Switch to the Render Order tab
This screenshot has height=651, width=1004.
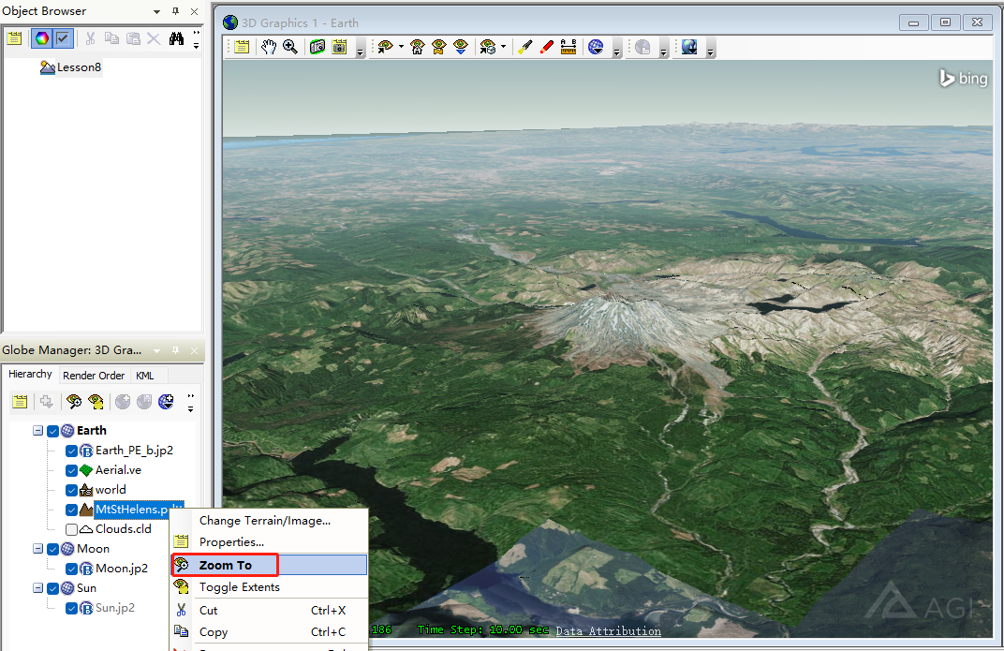94,376
